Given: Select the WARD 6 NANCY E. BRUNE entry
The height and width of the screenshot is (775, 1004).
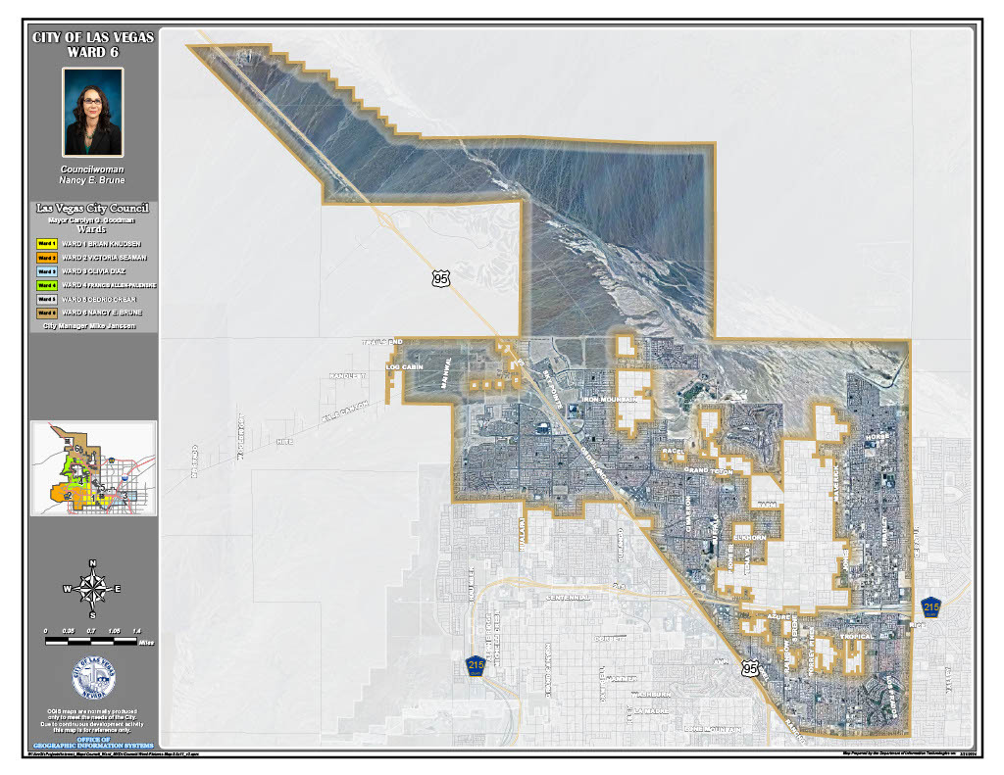Looking at the screenshot, I should tap(103, 312).
